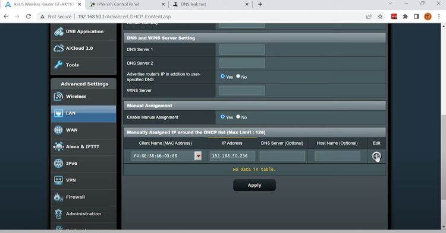The width and height of the screenshot is (446, 233).
Task: Switch to IPVanish Control Panel tab
Action: coord(127,4)
